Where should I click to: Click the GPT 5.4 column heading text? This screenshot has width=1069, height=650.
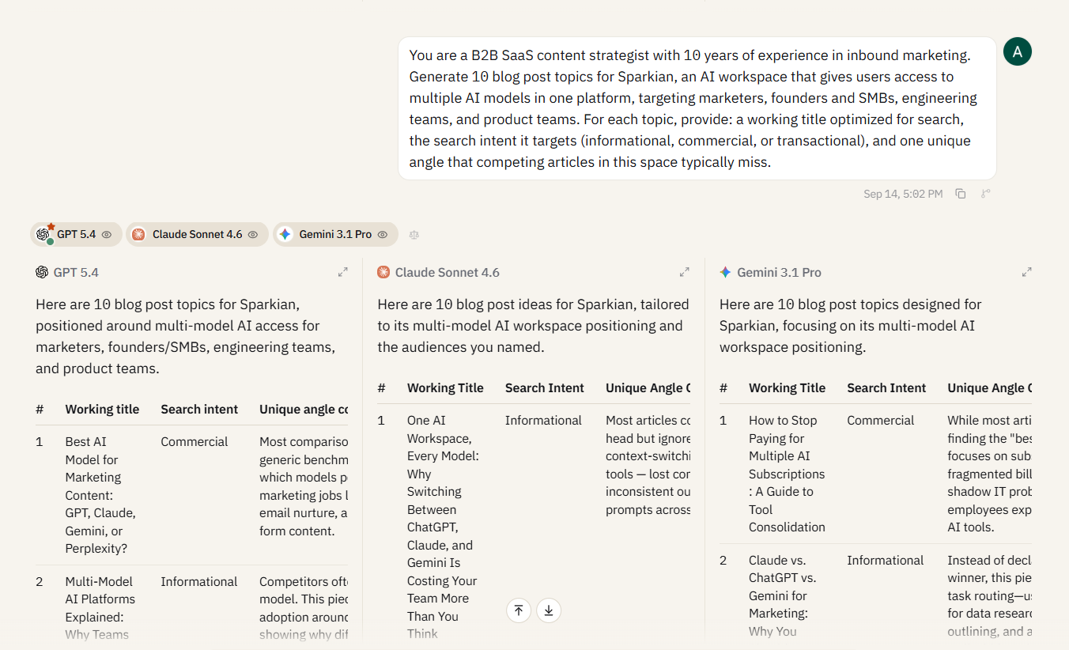pos(76,272)
